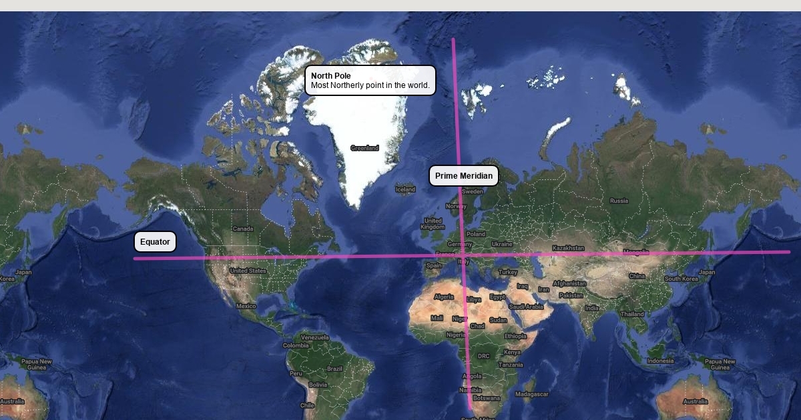Click the Madagascar label
Screen dimensions: 801x420
(532, 394)
